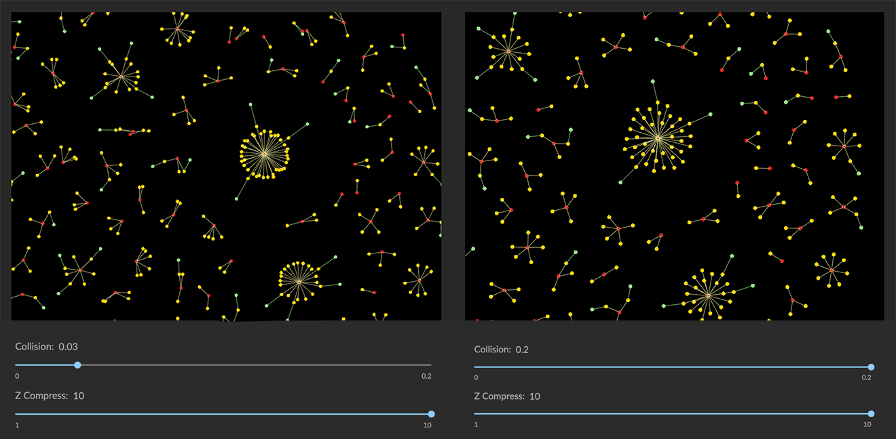Click the filled track of right Collision slider
The height and width of the screenshot is (439, 896).
point(672,367)
